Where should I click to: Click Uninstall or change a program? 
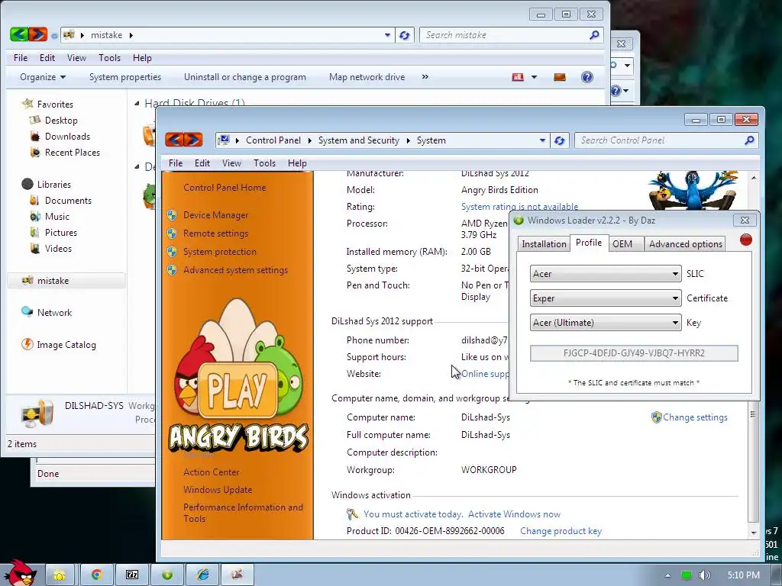coord(245,77)
